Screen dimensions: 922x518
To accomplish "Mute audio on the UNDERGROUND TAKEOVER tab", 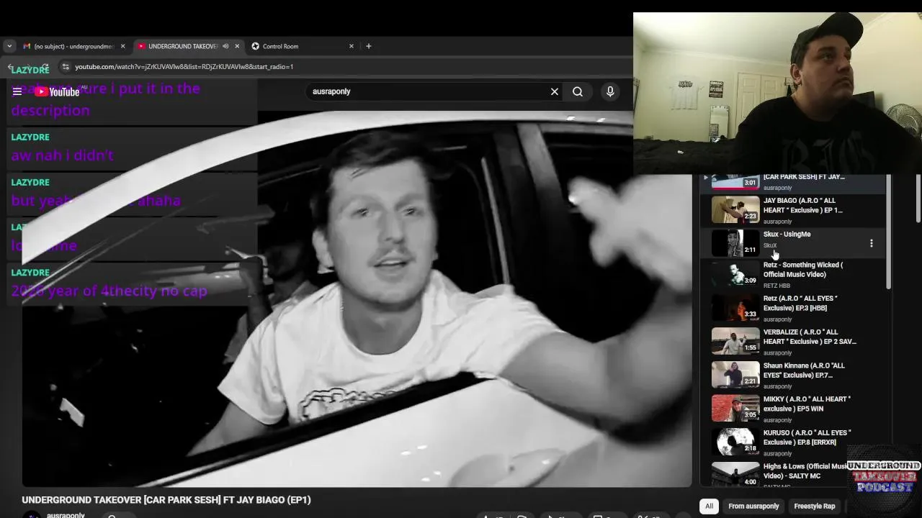I will [225, 46].
